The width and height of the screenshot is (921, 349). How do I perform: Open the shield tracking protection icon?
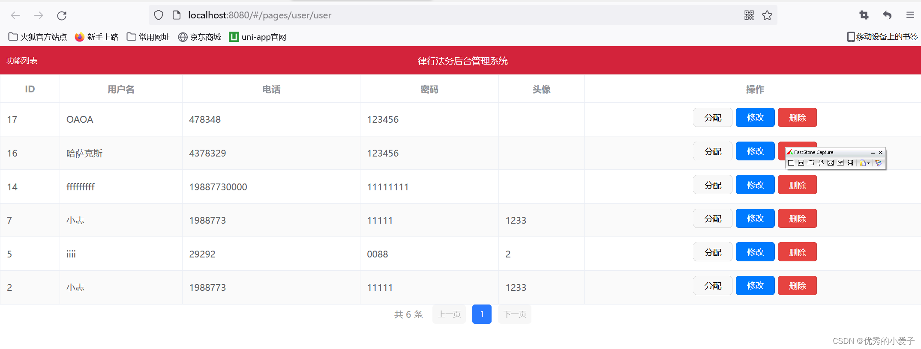pyautogui.click(x=159, y=15)
